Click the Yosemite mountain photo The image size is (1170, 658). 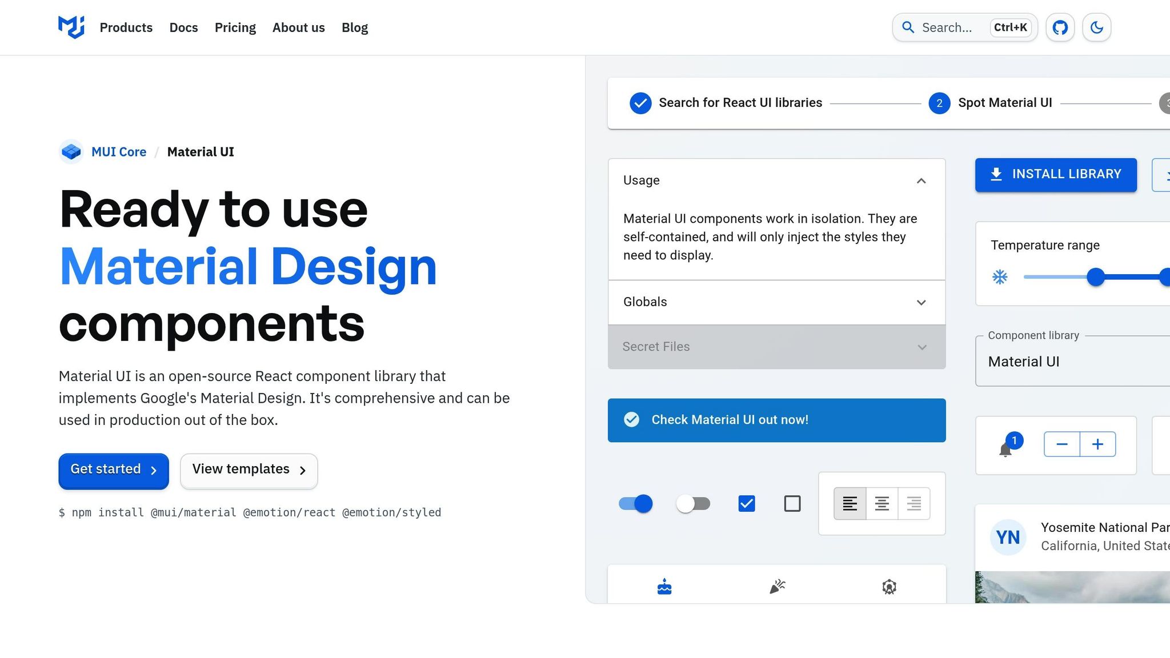click(x=1072, y=587)
